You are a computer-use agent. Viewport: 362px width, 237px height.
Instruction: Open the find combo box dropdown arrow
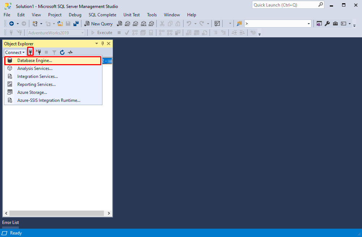[x=309, y=24]
